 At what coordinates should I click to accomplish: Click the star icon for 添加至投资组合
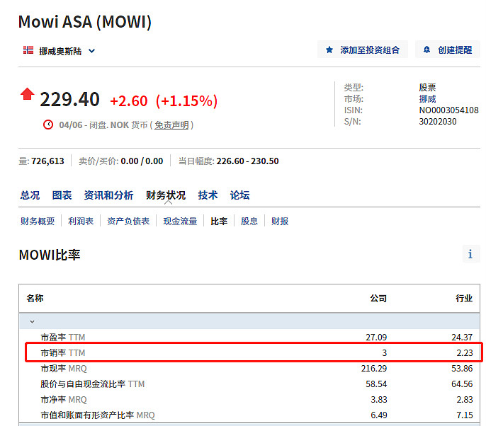(329, 50)
